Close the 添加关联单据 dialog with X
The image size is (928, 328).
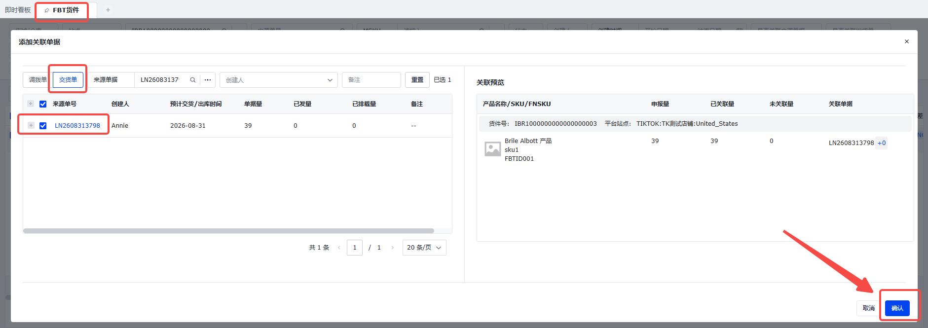tap(907, 41)
